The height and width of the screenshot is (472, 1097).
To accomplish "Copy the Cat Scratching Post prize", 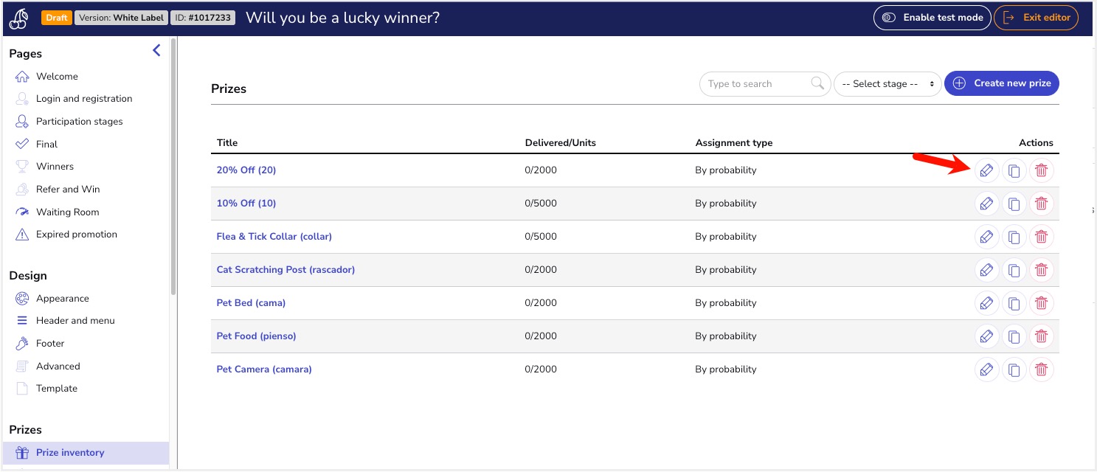I will coord(1014,270).
